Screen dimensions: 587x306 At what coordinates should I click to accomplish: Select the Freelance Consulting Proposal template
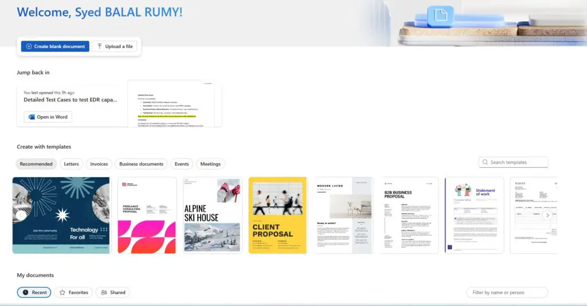[147, 215]
